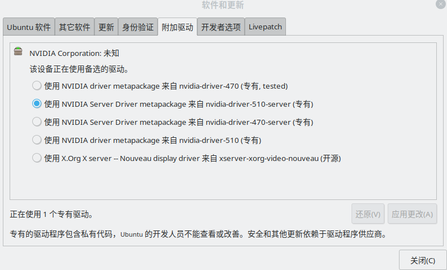Open the 其它软件 tab
447x270 pixels.
click(x=75, y=27)
